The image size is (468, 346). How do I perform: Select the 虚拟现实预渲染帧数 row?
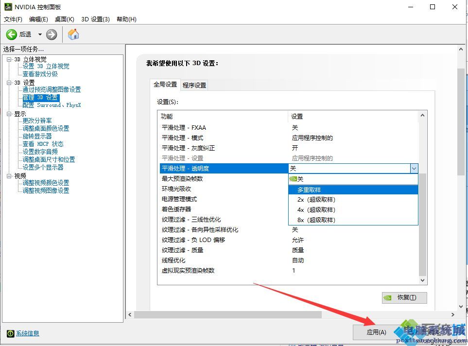coord(289,271)
